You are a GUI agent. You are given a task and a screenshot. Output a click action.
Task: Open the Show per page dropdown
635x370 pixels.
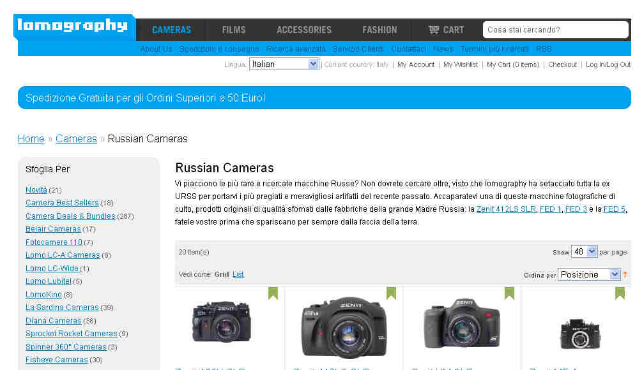[583, 251]
